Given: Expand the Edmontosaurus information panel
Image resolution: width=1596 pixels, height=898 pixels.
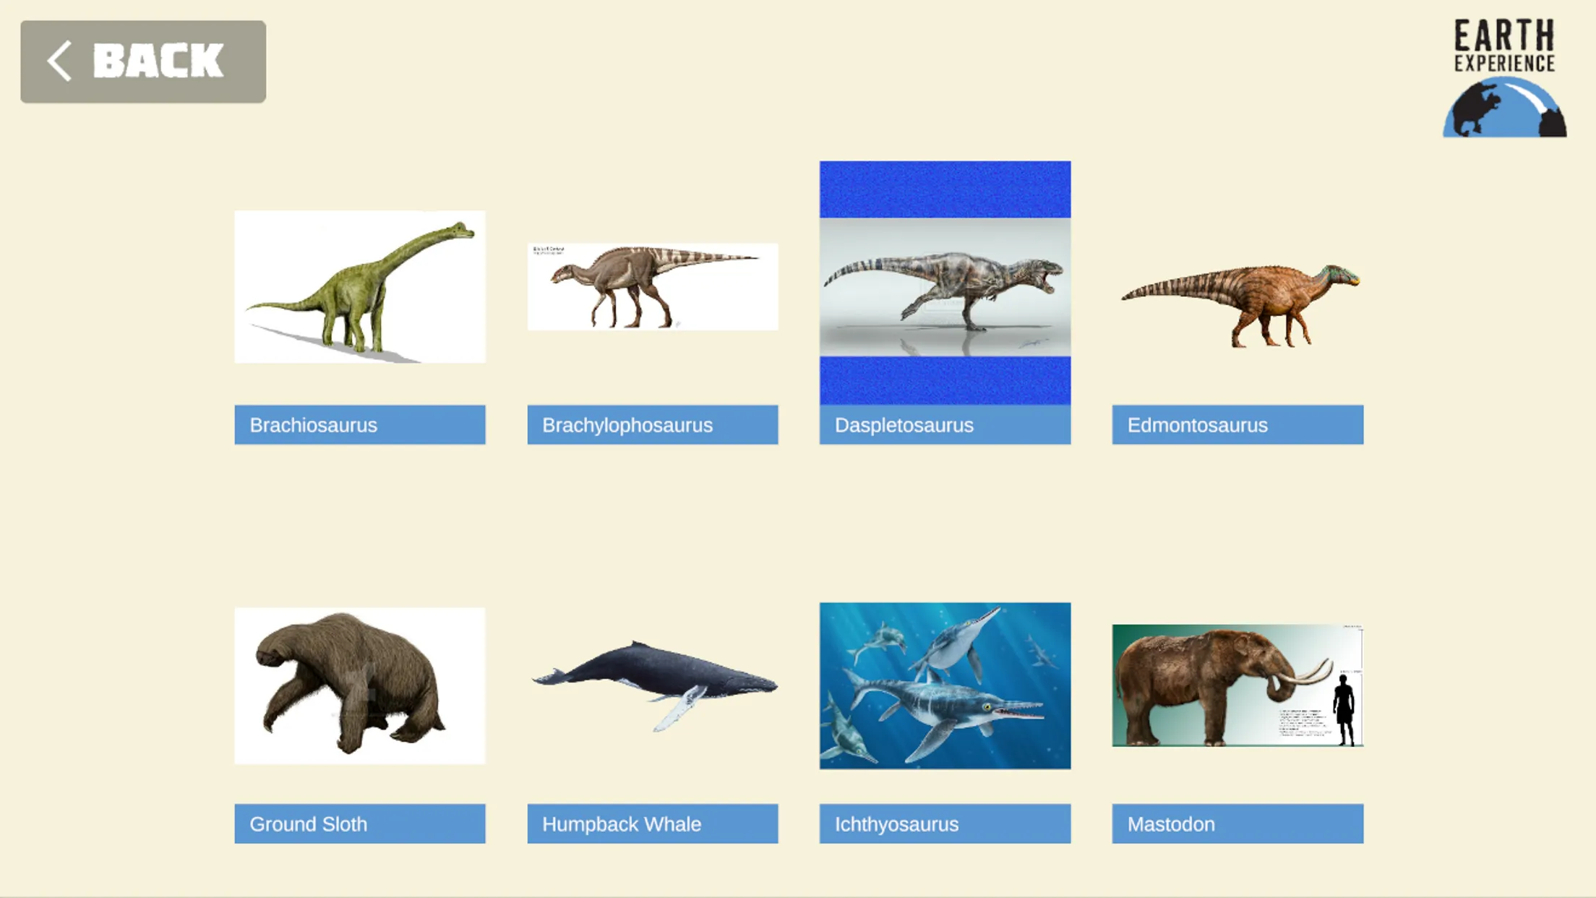Looking at the screenshot, I should pos(1237,424).
